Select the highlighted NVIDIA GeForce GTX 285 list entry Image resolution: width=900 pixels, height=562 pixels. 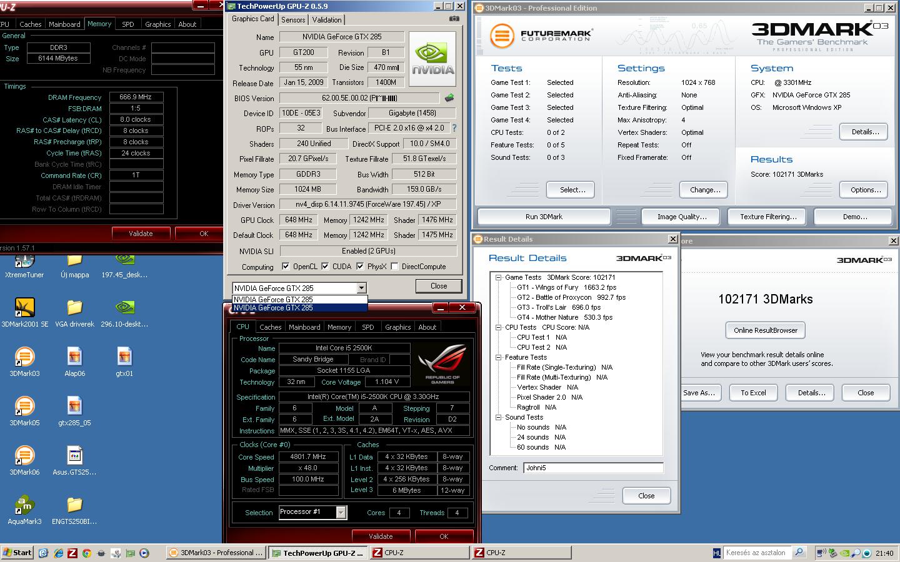pyautogui.click(x=299, y=307)
